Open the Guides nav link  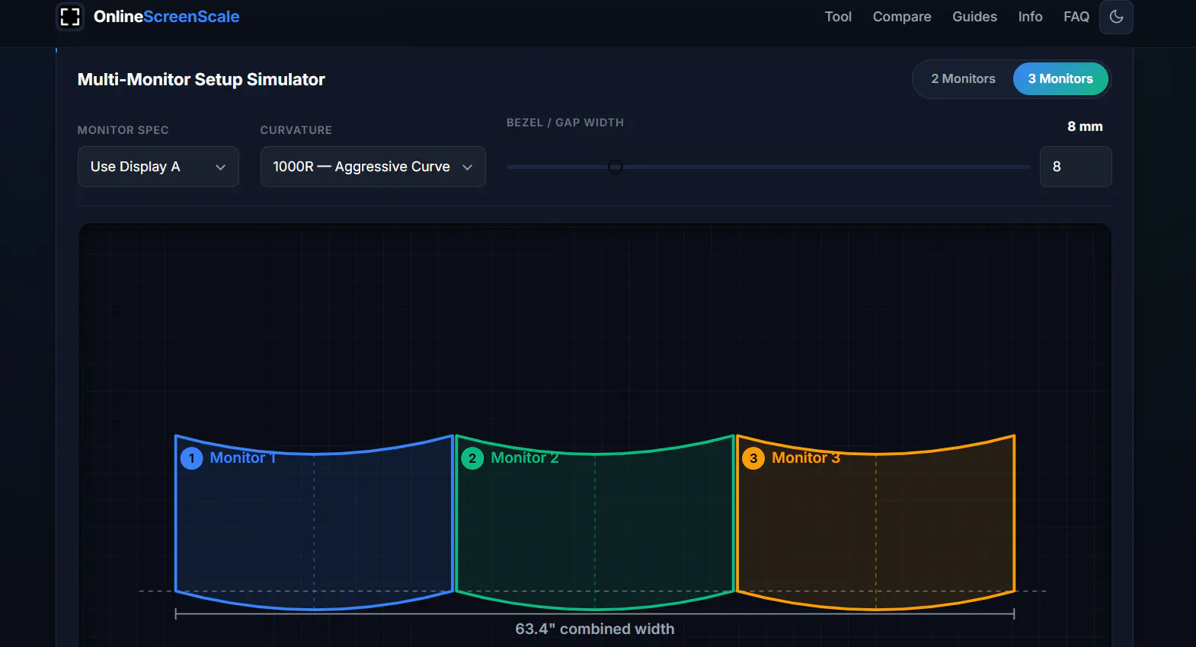974,17
